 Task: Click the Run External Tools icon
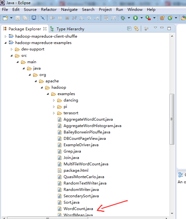[148, 18]
